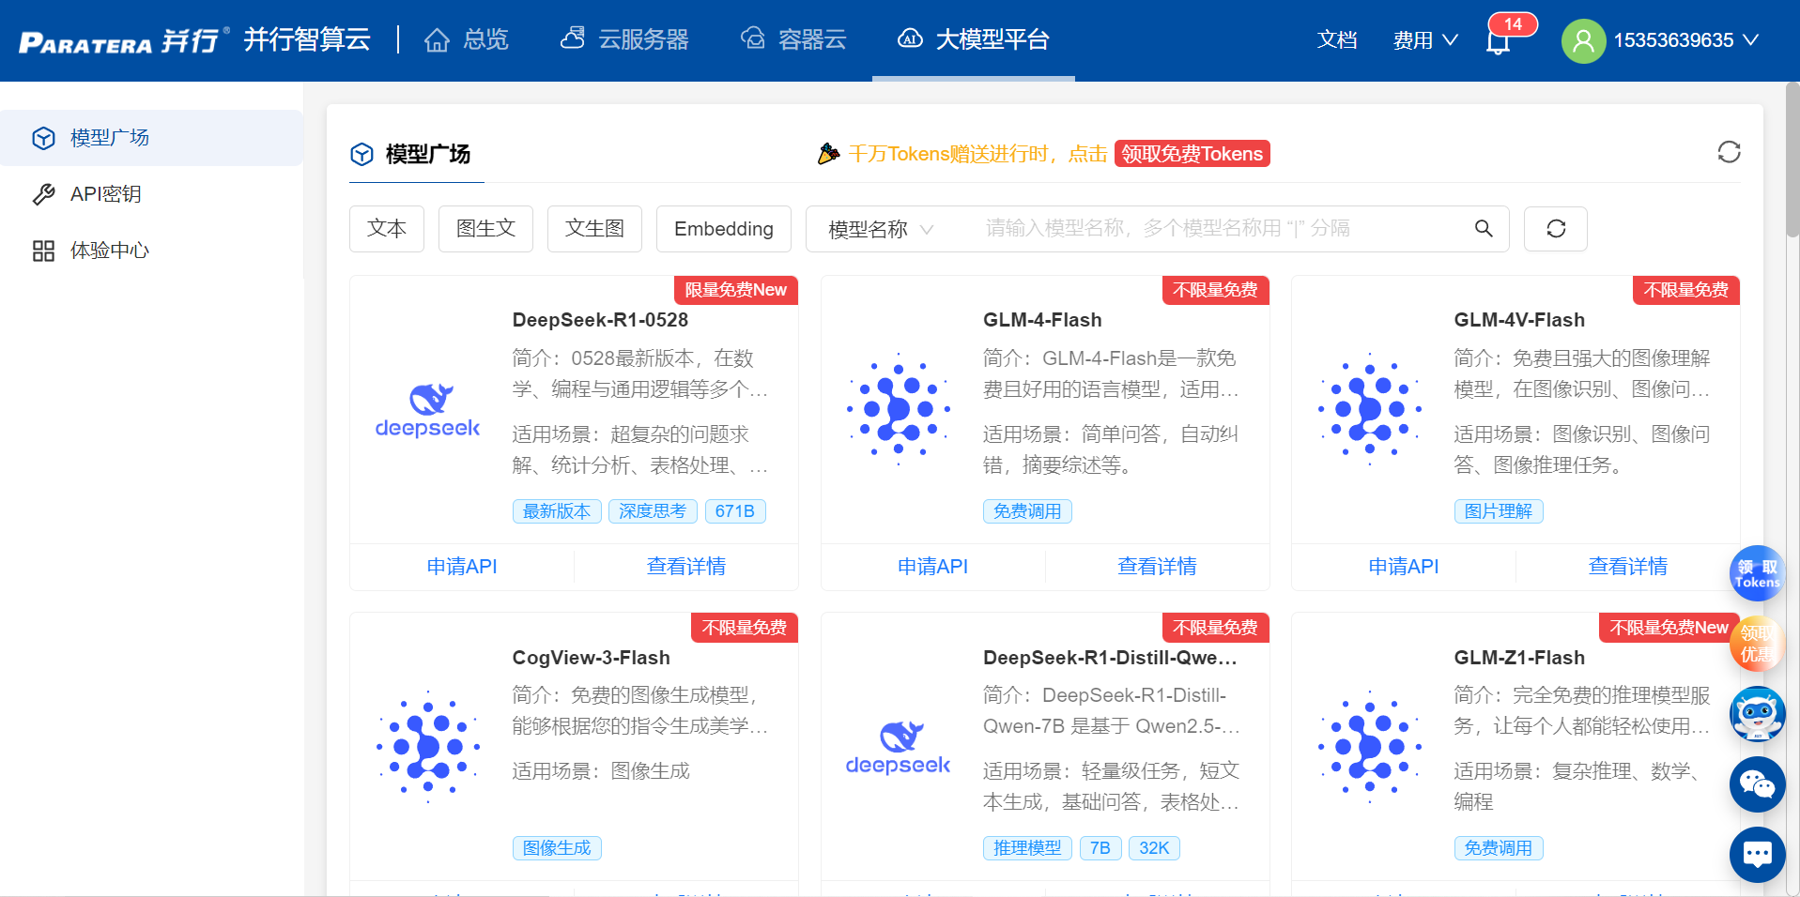Click 申请API for GLM-4-Flash
Viewport: 1800px width, 897px height.
(x=932, y=567)
